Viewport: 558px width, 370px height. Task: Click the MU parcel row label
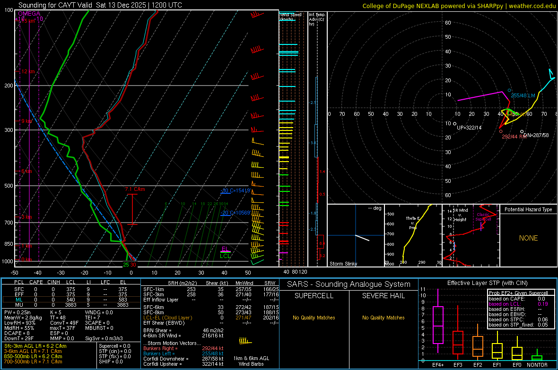click(19, 305)
